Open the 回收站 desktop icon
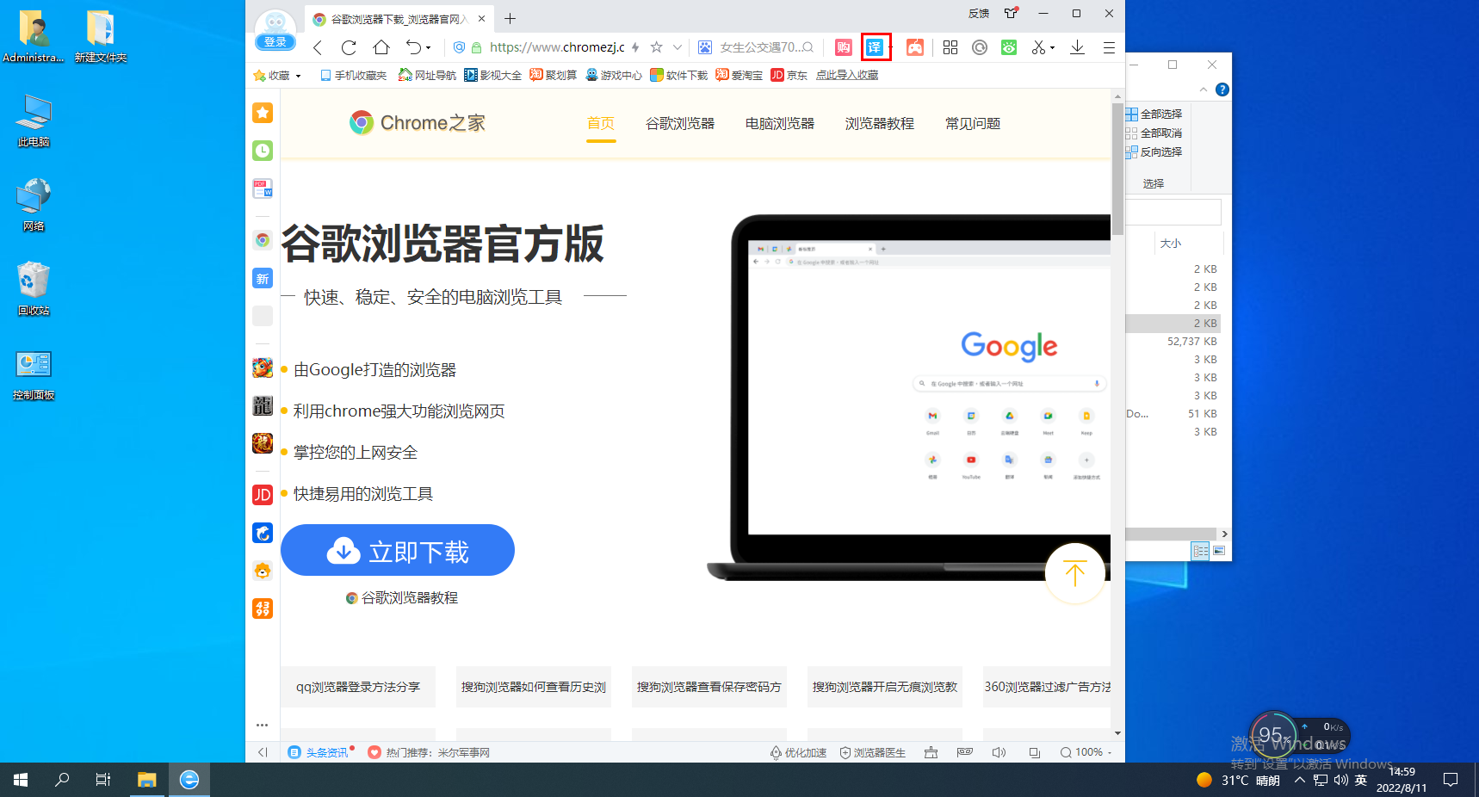Screen dimensions: 1479x797 pyautogui.click(x=34, y=289)
